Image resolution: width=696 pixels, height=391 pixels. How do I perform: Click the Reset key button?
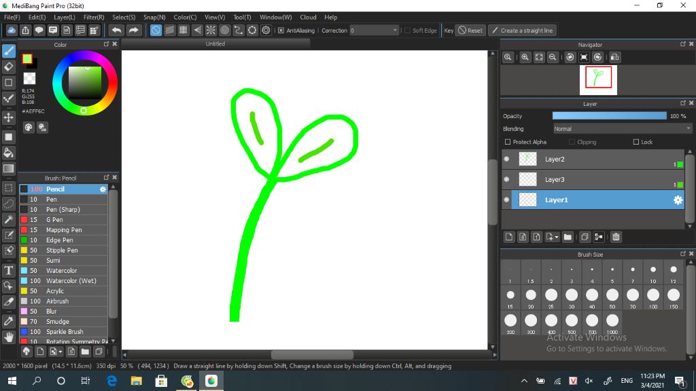(470, 30)
